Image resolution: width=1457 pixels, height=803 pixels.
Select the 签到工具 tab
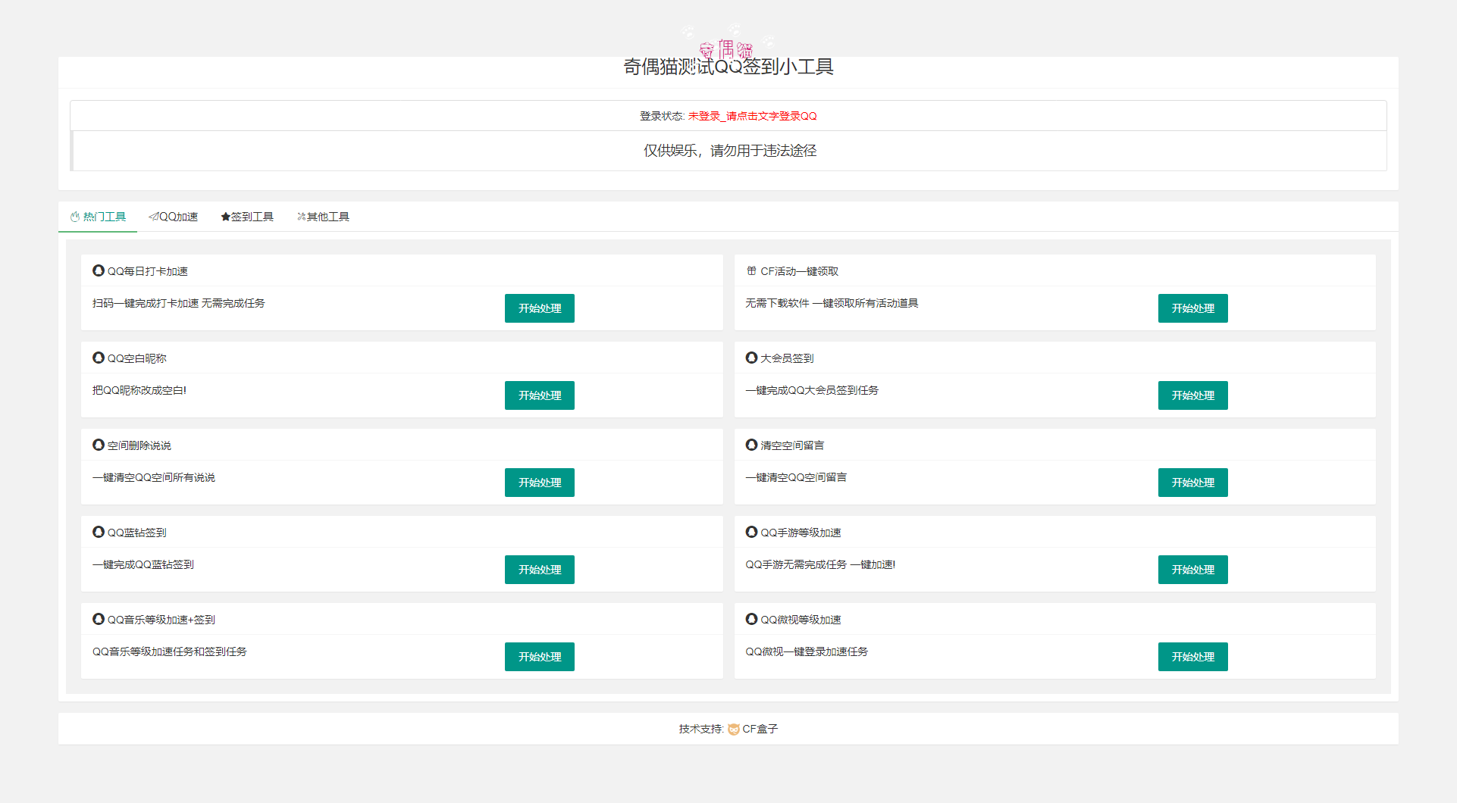pyautogui.click(x=247, y=217)
